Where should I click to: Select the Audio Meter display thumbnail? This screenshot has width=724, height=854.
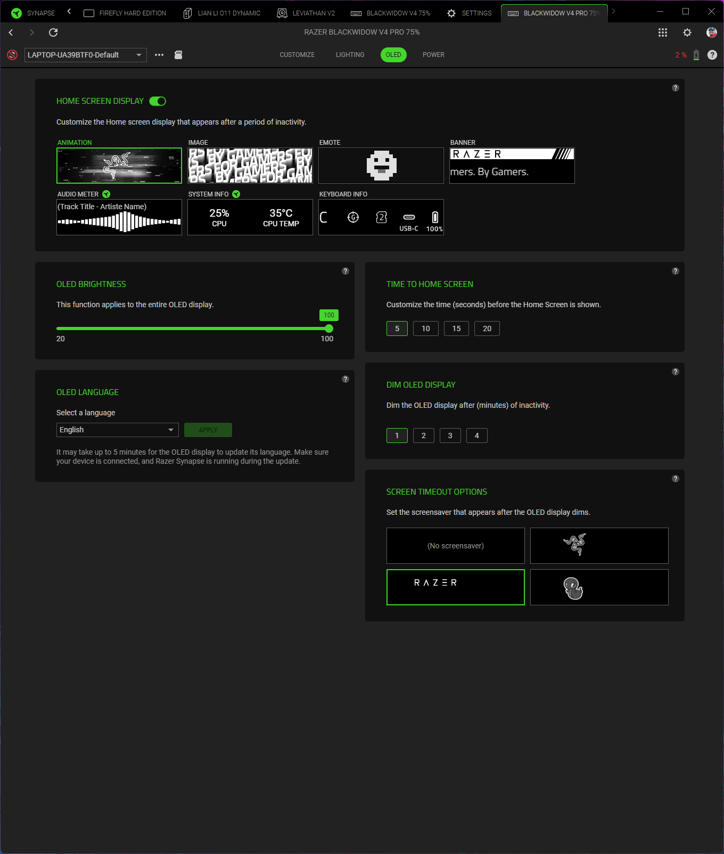119,217
